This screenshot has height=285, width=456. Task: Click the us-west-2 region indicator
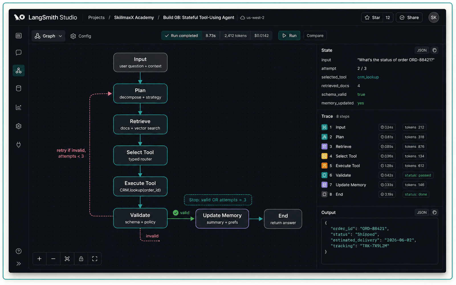click(x=252, y=17)
